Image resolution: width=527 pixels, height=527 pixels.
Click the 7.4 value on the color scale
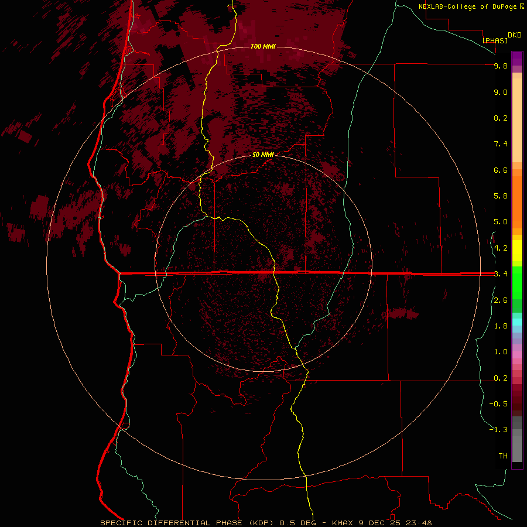501,144
